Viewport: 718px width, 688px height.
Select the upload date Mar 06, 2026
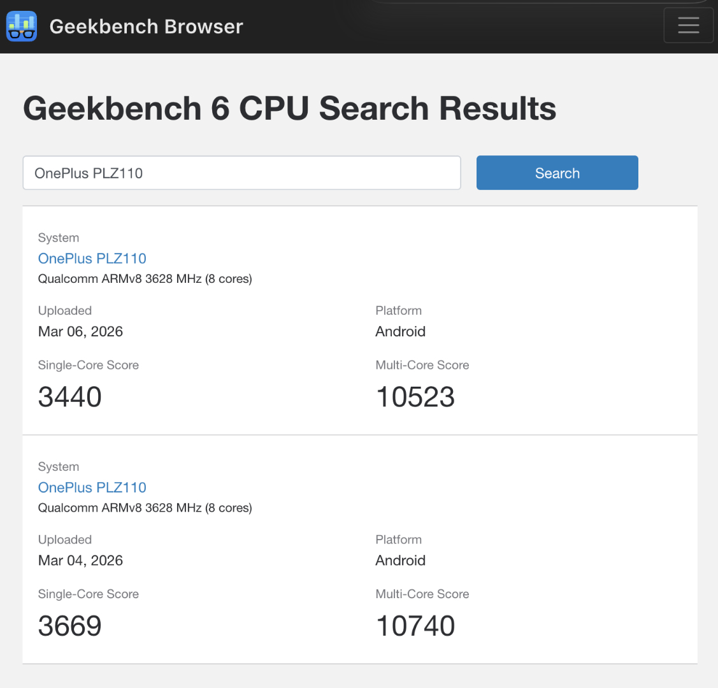click(80, 331)
